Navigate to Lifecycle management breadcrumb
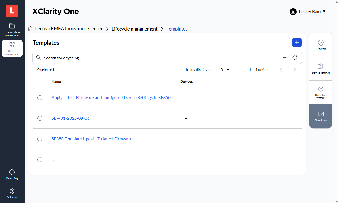Viewport: 338px width, 203px height. click(x=134, y=29)
